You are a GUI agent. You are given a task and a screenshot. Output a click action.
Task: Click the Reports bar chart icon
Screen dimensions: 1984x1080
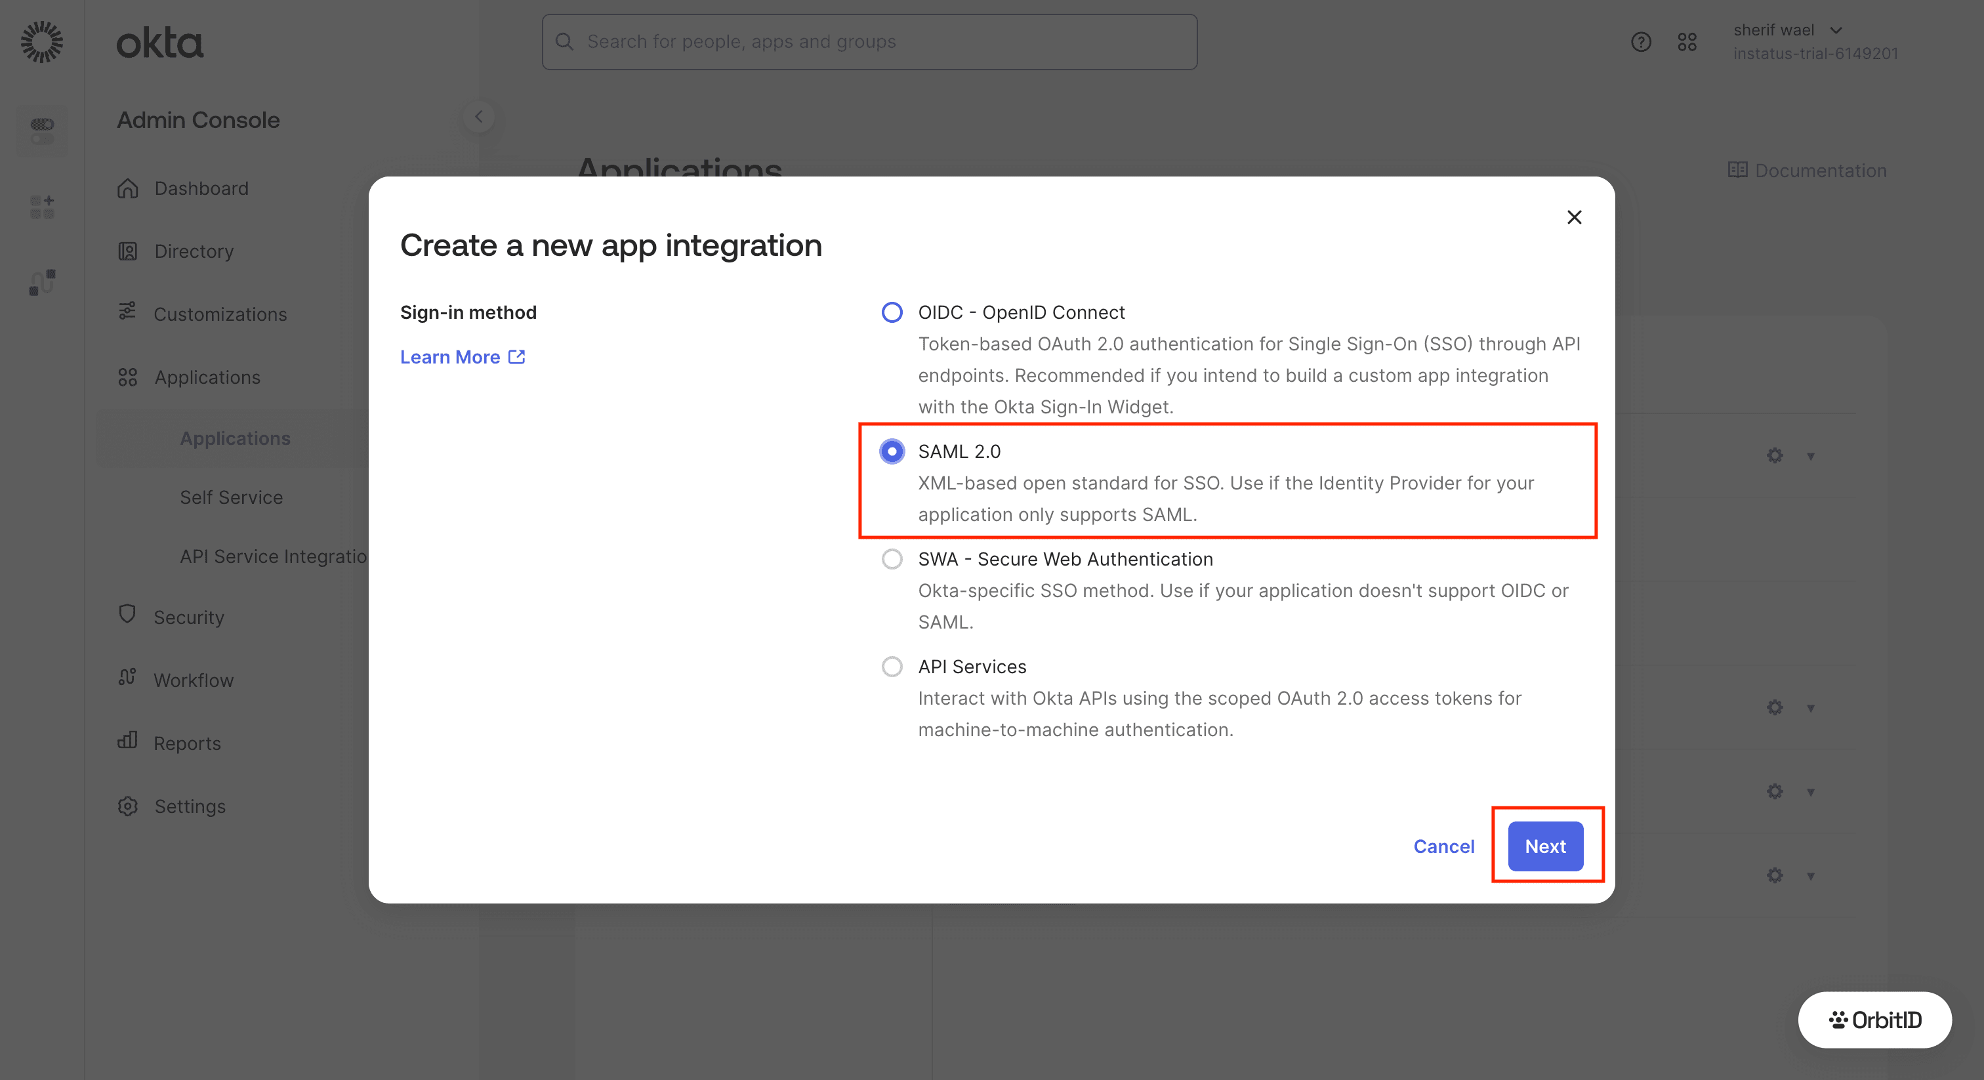(x=127, y=740)
